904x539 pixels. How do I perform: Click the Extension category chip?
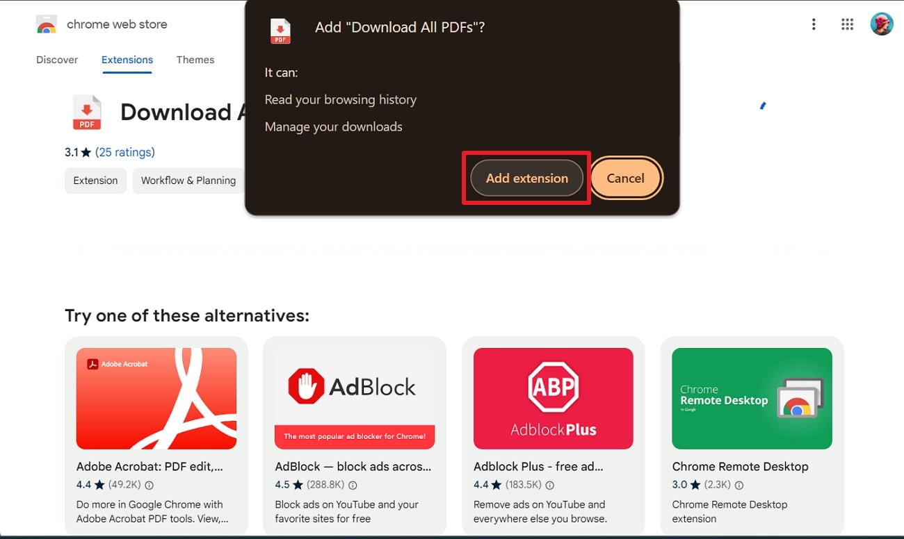coord(96,181)
